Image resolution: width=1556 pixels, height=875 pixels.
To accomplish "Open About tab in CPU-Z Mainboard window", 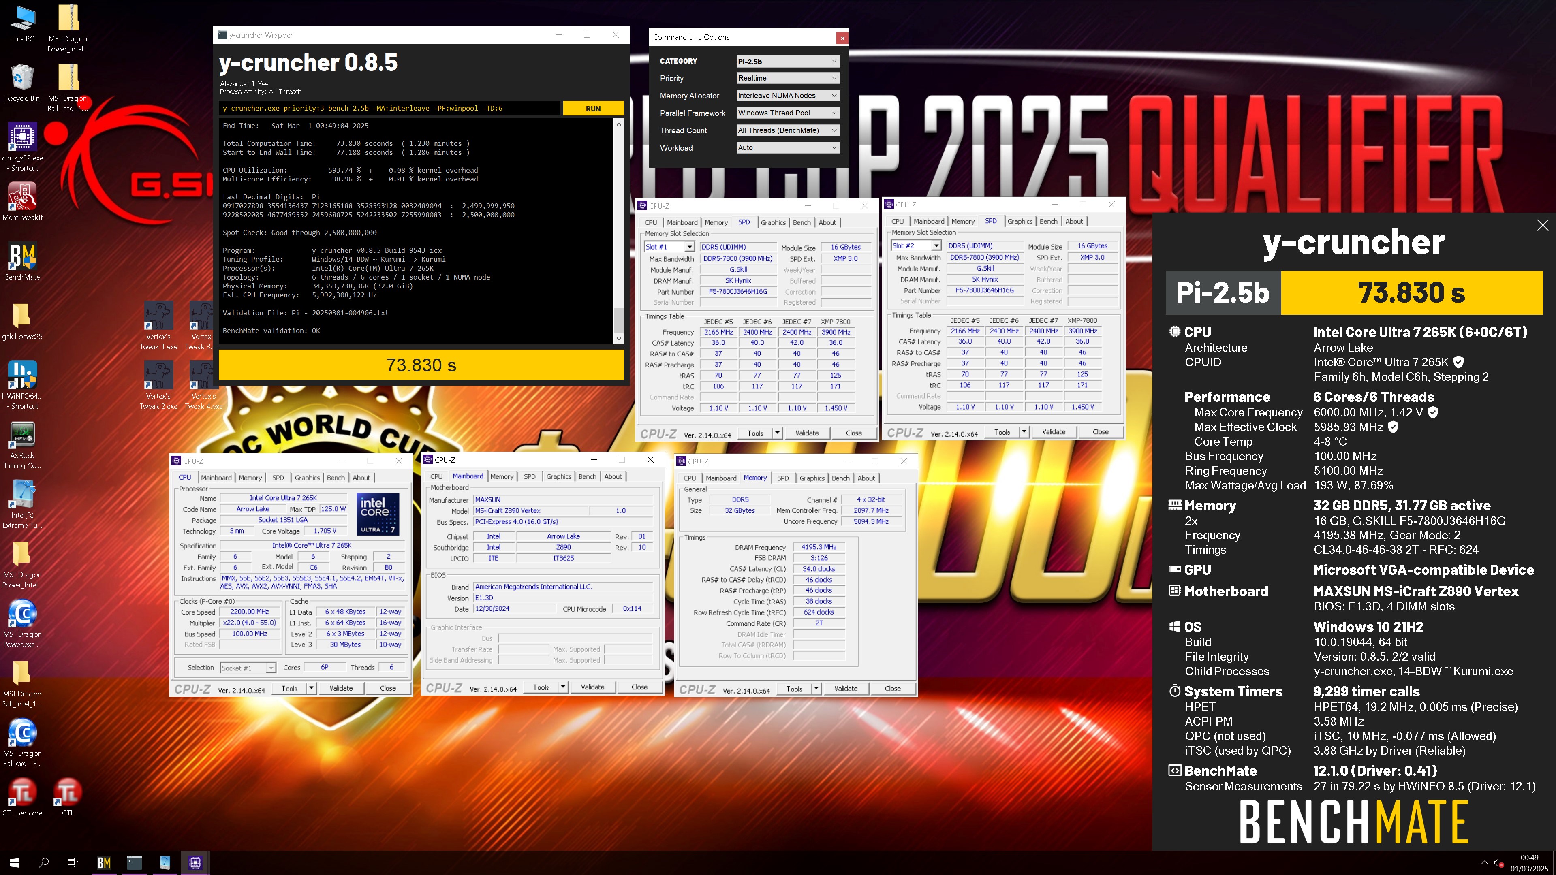I will click(613, 476).
